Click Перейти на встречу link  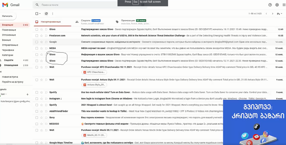pos(13,82)
